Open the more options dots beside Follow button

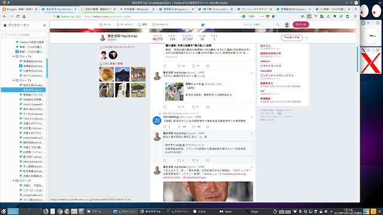[306, 38]
